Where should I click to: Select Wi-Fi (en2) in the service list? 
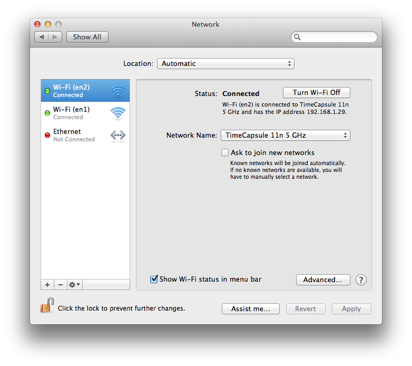85,91
